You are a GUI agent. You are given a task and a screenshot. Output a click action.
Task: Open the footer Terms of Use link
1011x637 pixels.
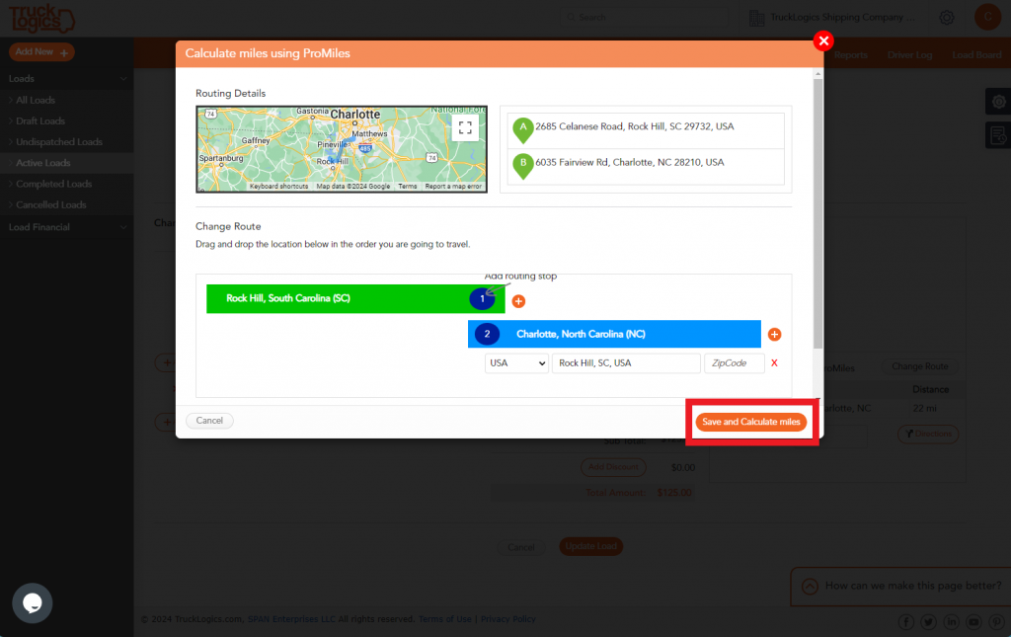coord(445,619)
